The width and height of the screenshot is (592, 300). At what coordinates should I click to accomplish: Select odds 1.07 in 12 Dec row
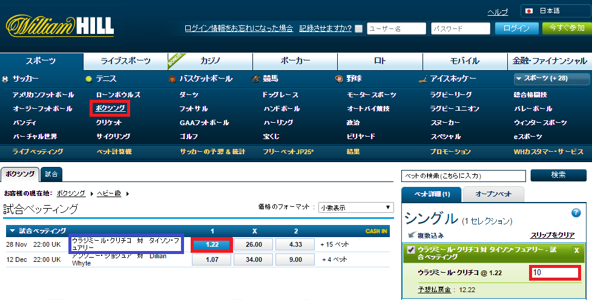point(212,259)
